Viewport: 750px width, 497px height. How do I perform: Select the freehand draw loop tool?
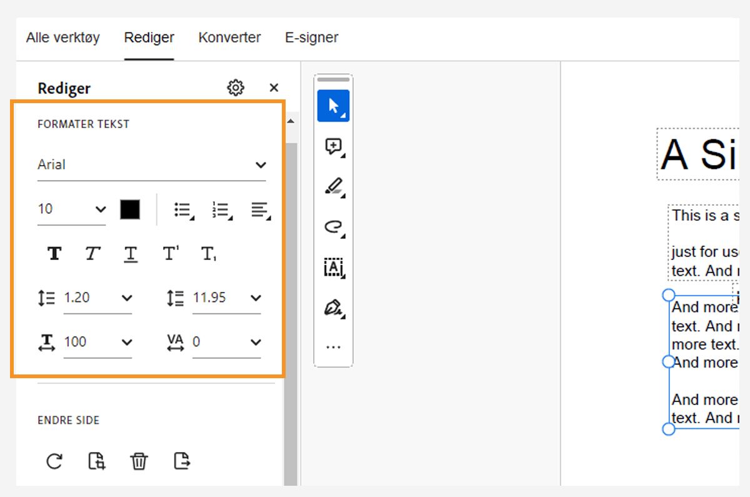(x=333, y=228)
